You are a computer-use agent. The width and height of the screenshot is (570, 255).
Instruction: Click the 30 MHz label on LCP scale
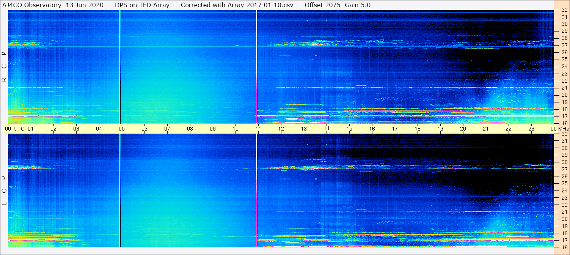pyautogui.click(x=564, y=148)
